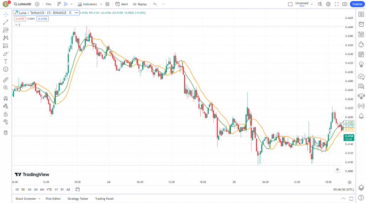The height and width of the screenshot is (203, 366).
Task: Click the 0.4158 buy price button
Action: 43,19
